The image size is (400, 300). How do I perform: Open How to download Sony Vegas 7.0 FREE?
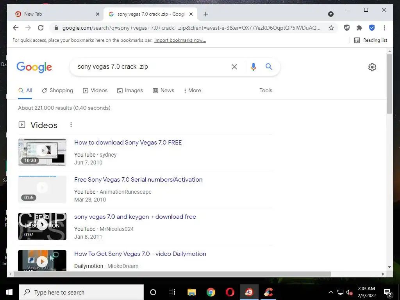tap(128, 143)
